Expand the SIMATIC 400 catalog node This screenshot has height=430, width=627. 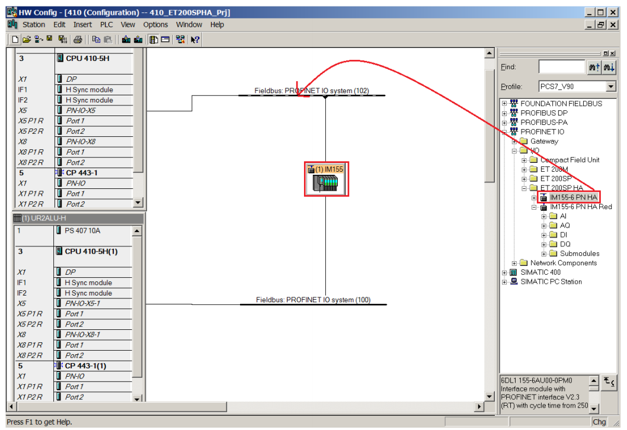[x=504, y=272]
